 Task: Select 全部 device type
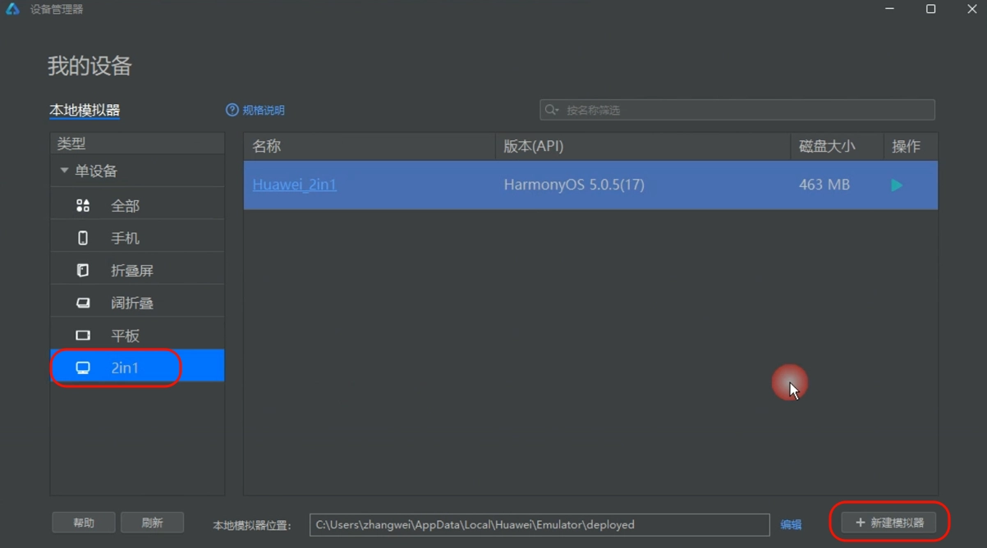click(x=137, y=206)
